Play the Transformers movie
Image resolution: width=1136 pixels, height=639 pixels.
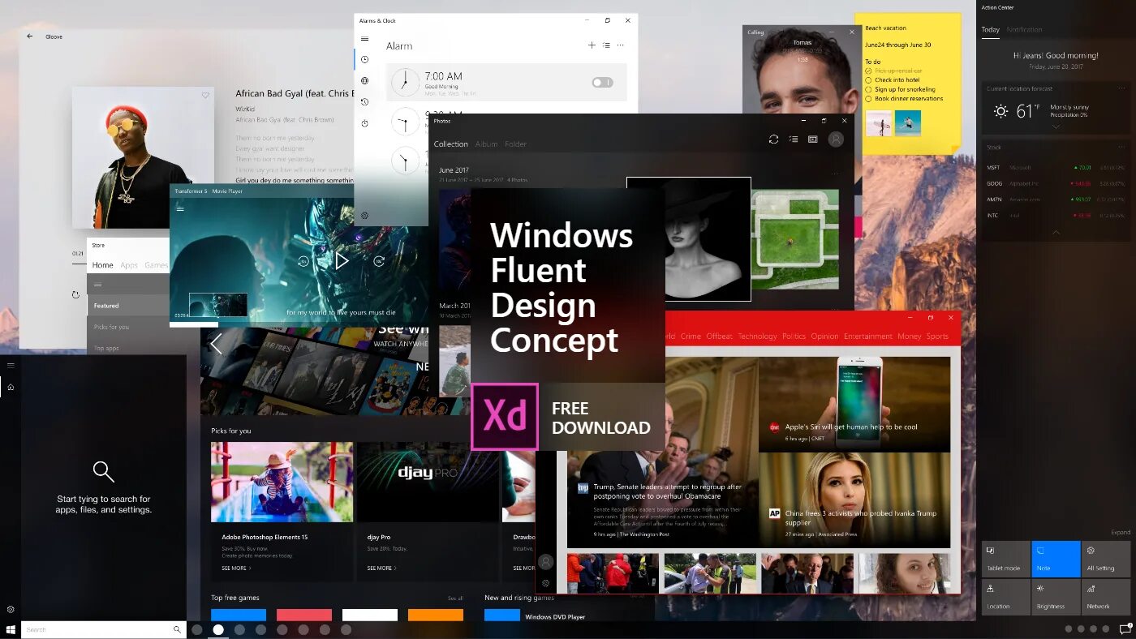coord(342,261)
